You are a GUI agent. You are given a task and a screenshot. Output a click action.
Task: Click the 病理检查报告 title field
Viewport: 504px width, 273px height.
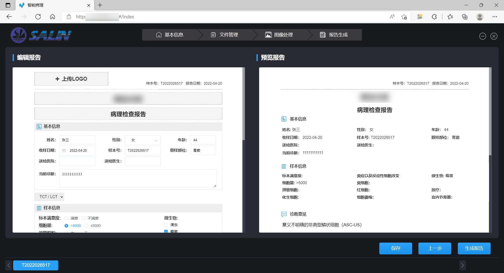click(x=128, y=114)
